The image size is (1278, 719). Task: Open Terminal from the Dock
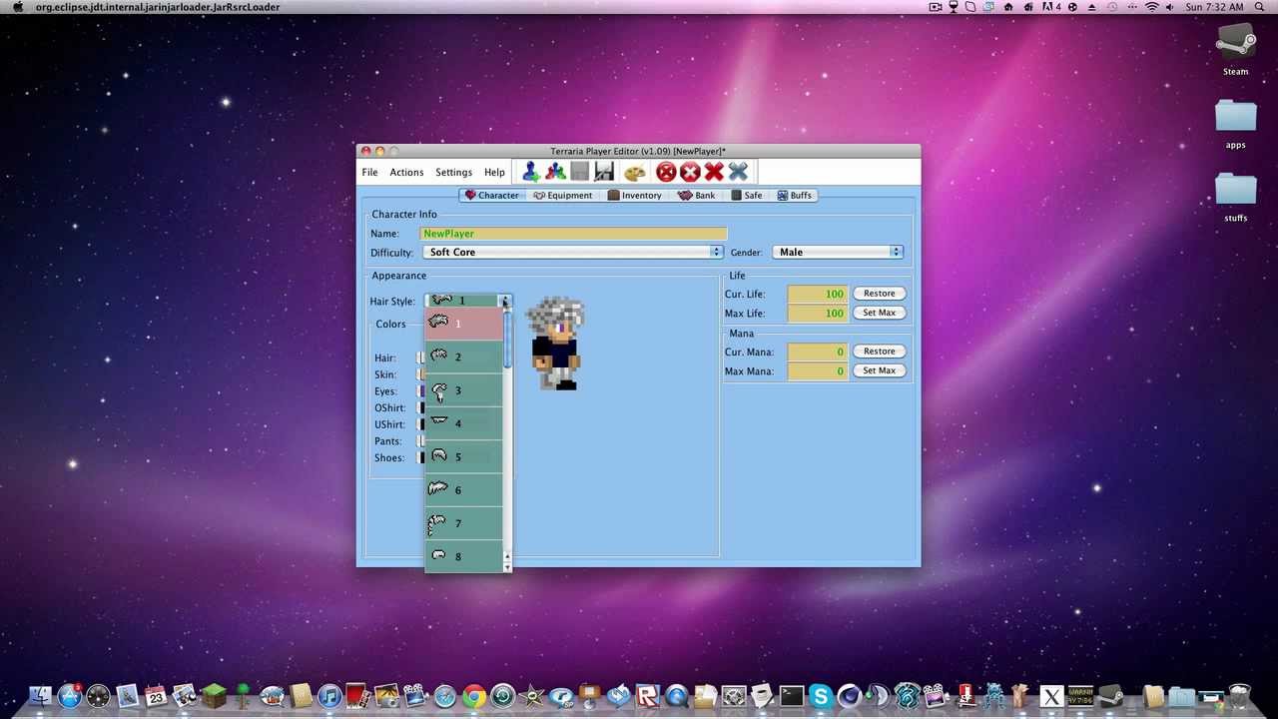click(x=792, y=695)
